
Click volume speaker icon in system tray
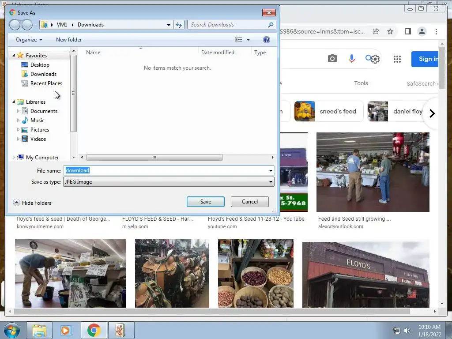point(407,331)
